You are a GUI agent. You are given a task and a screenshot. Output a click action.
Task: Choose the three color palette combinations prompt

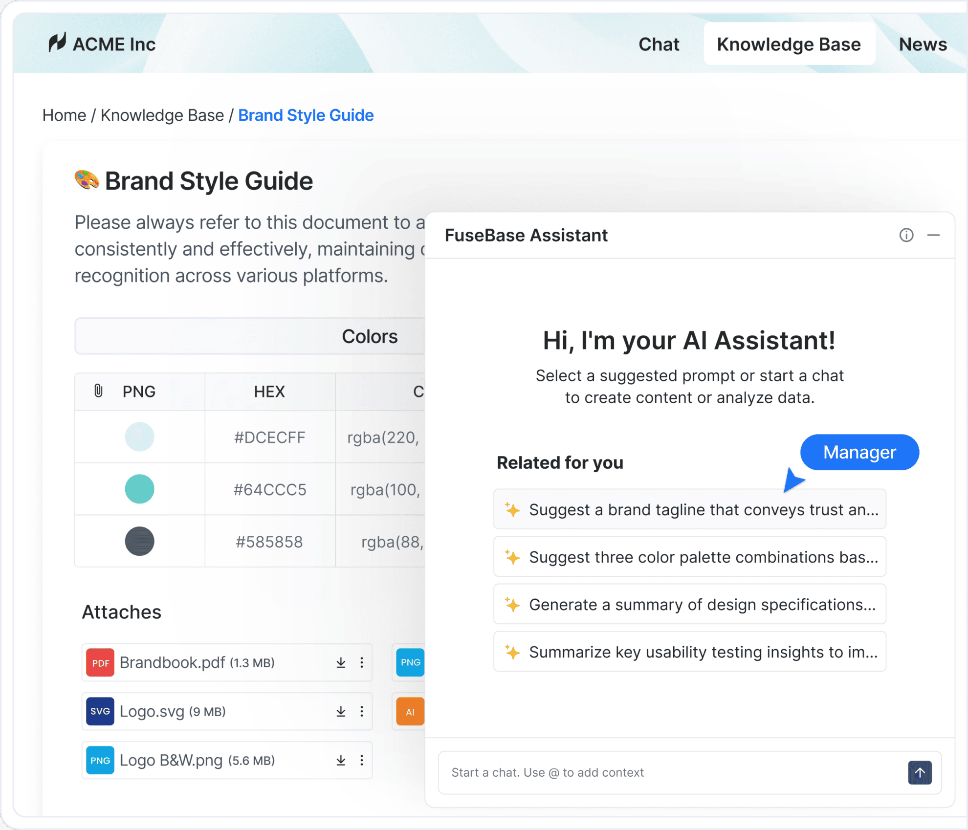pyautogui.click(x=689, y=557)
